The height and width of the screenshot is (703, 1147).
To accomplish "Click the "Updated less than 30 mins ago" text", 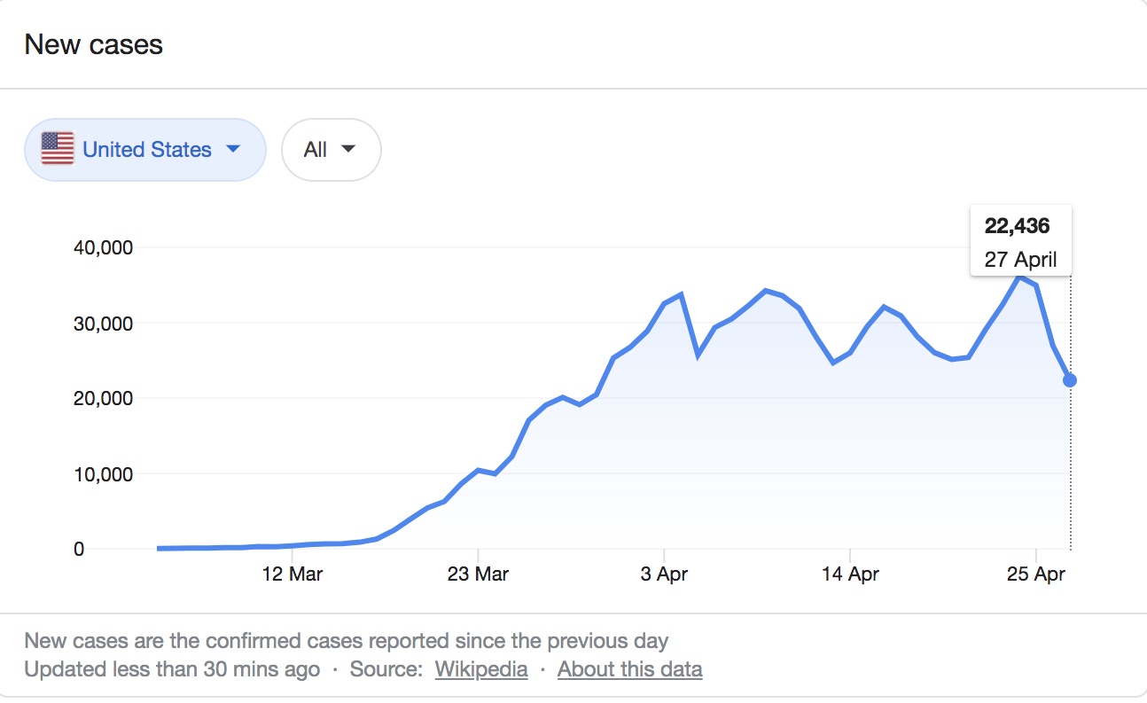I will point(172,669).
